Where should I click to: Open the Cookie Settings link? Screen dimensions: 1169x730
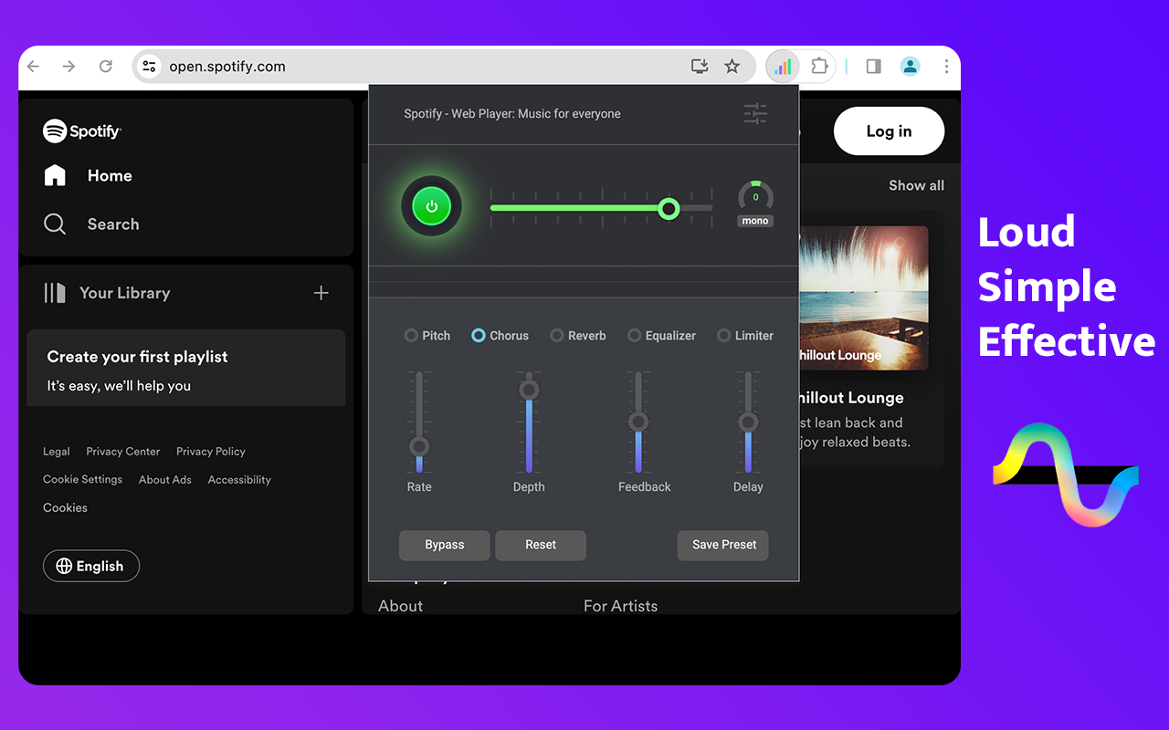click(82, 480)
